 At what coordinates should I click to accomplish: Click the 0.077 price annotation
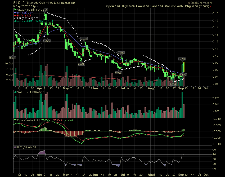(x=183, y=75)
